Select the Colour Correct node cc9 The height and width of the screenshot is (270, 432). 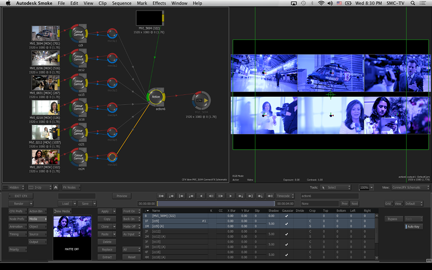coord(79,33)
